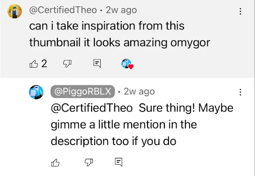
Task: Click the @PiggoRBLX channel name badge
Action: pyautogui.click(x=82, y=92)
